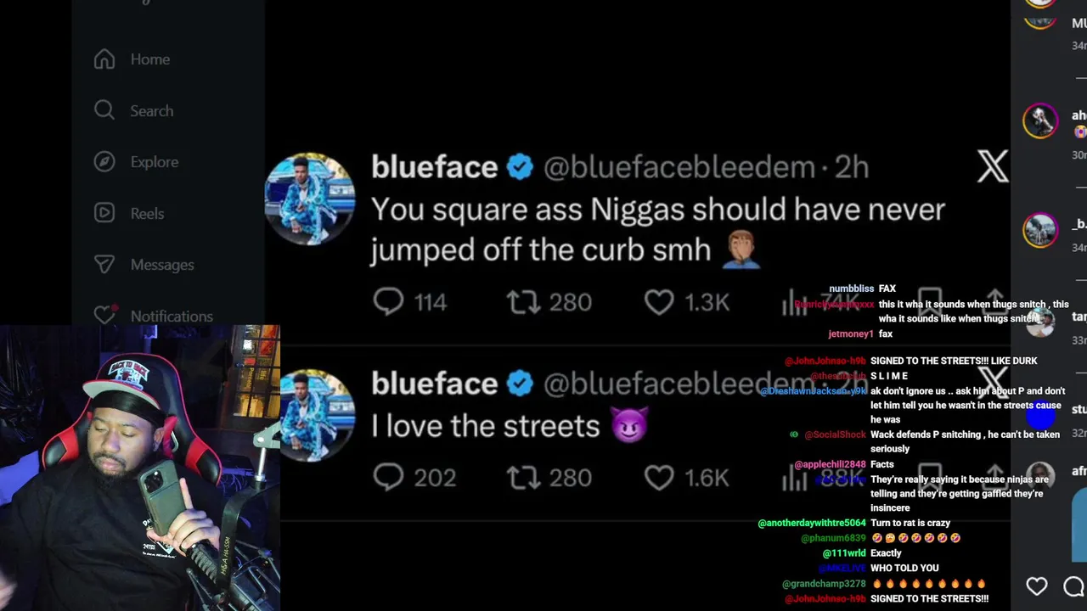Open blueface avatar on second tweet
Viewport: 1087px width, 611px height.
tap(318, 415)
